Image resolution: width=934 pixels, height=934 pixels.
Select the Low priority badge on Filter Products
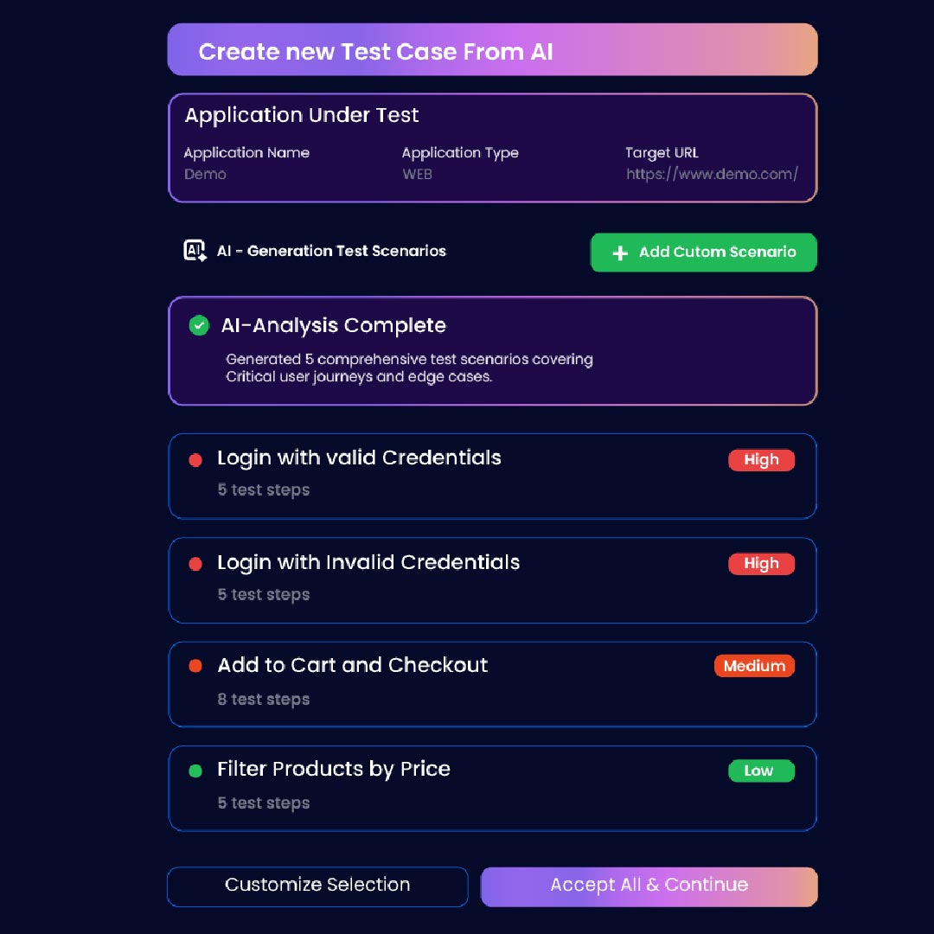click(761, 771)
